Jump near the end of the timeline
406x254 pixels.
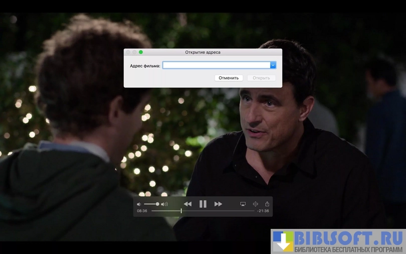[x=251, y=211]
